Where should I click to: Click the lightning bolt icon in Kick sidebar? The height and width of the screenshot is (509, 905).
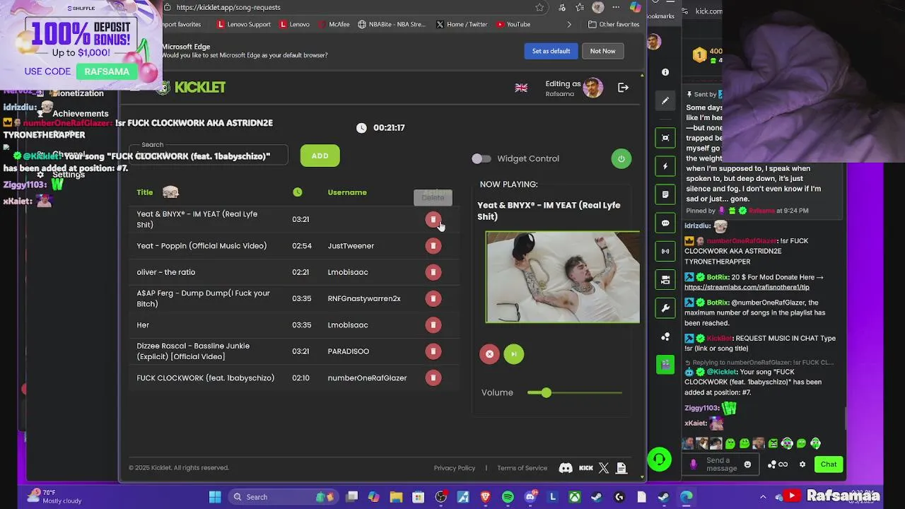665,166
